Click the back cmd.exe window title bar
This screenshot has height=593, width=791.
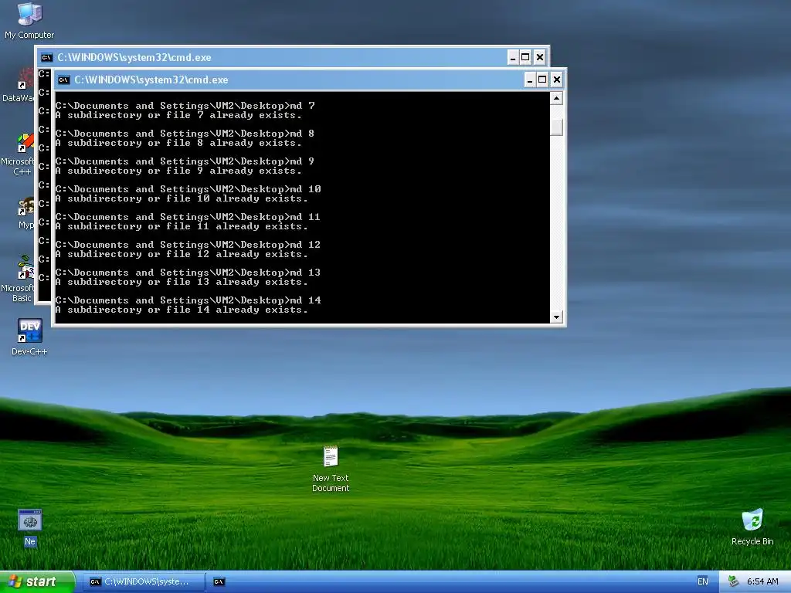[292, 57]
